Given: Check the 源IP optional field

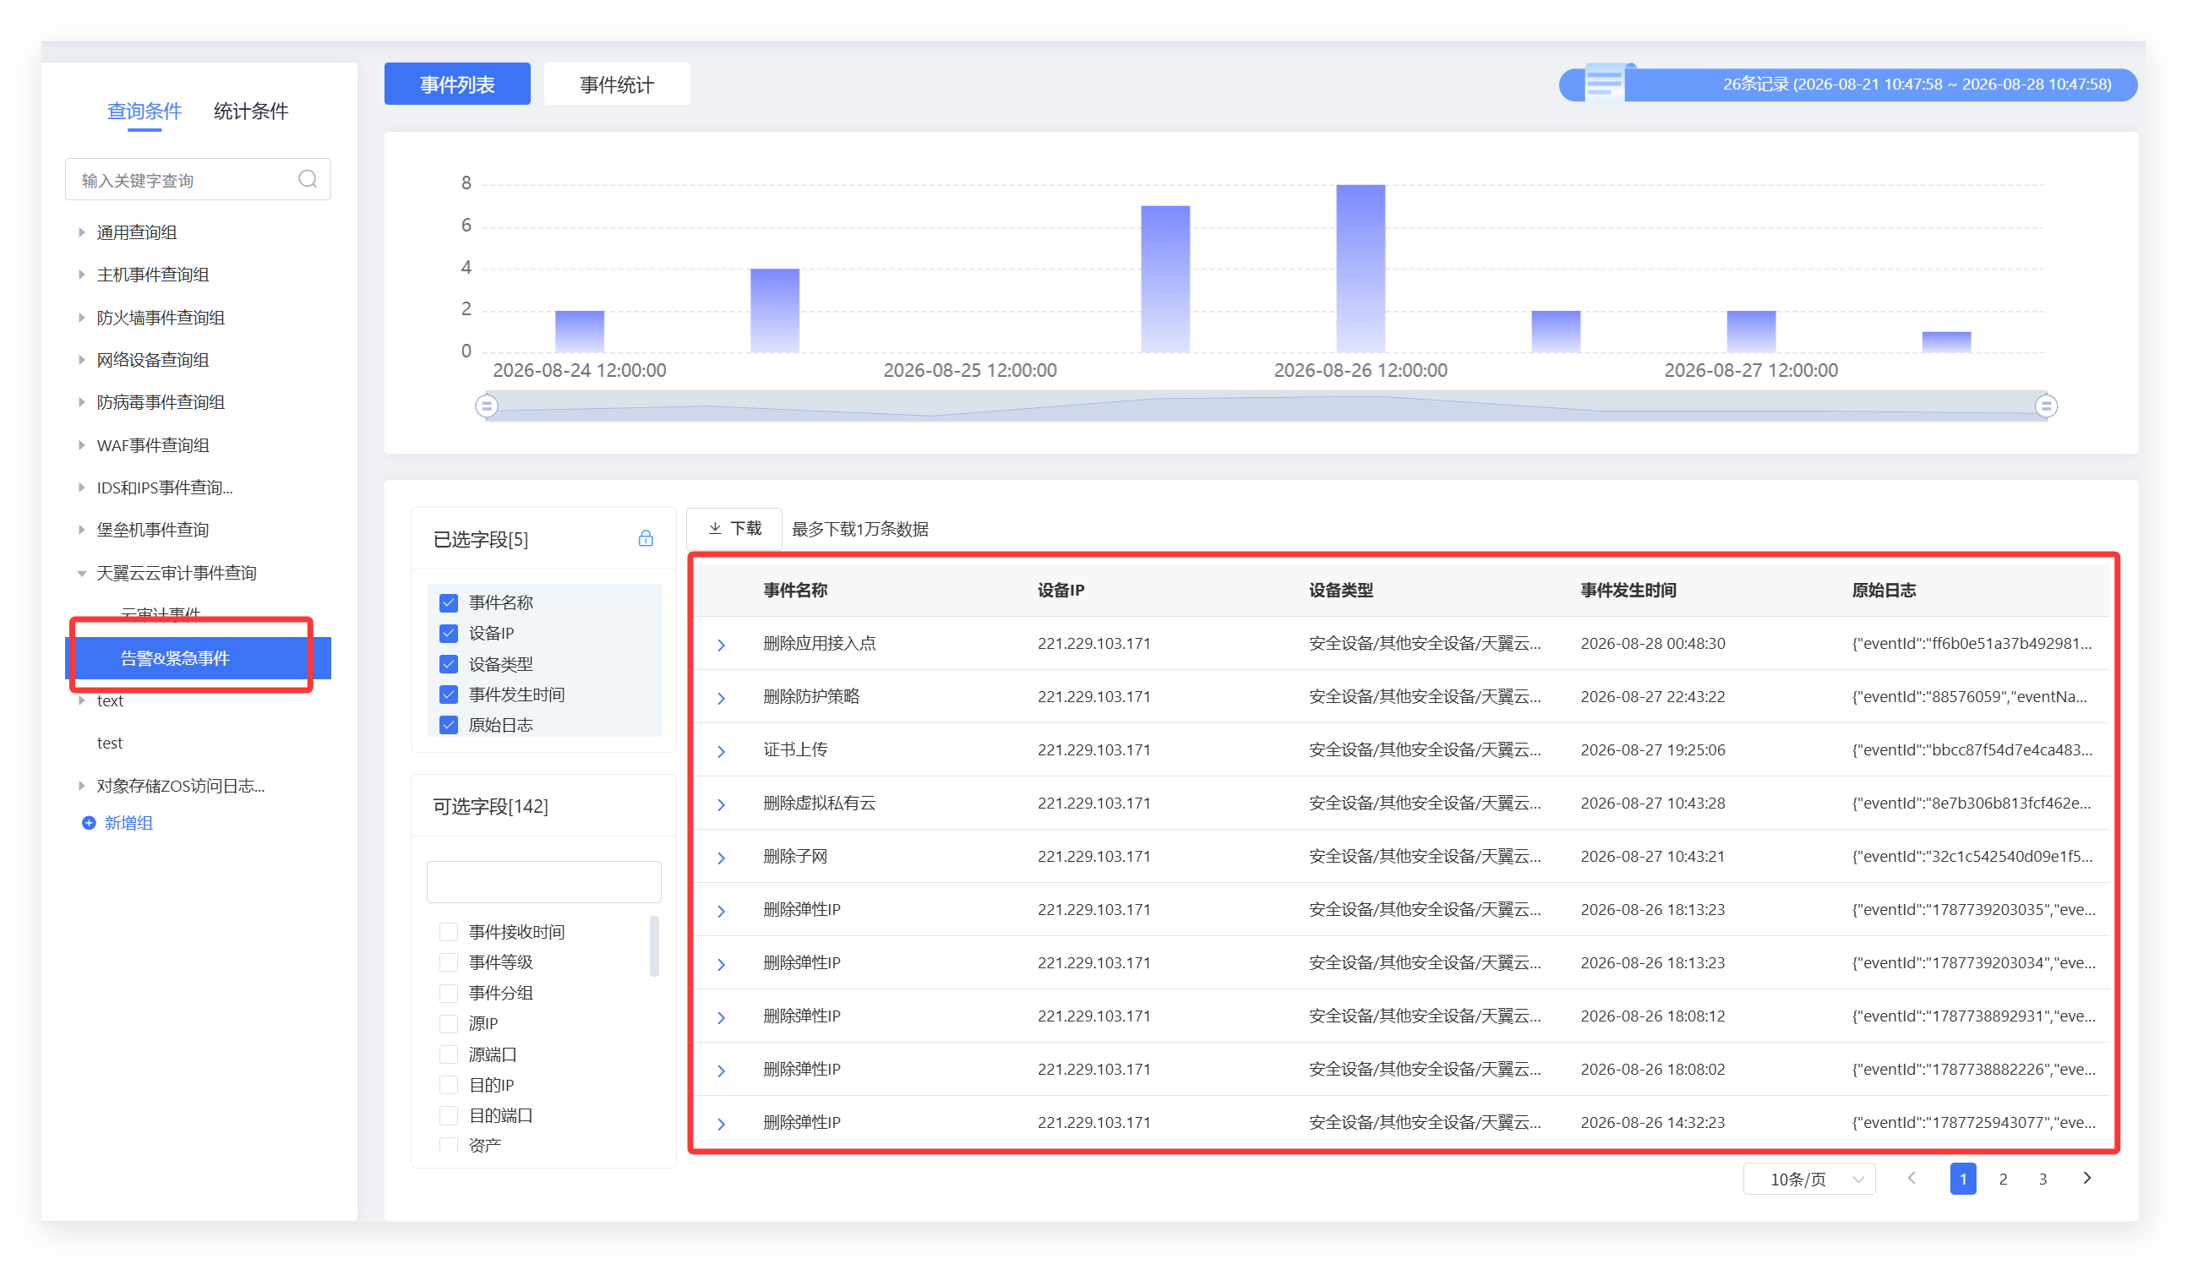Looking at the screenshot, I should 449,1024.
